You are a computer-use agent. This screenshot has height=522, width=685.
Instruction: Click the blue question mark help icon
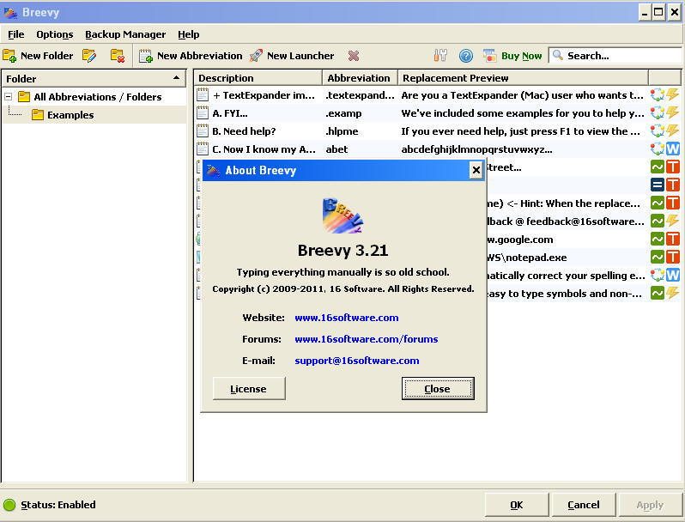(x=466, y=56)
